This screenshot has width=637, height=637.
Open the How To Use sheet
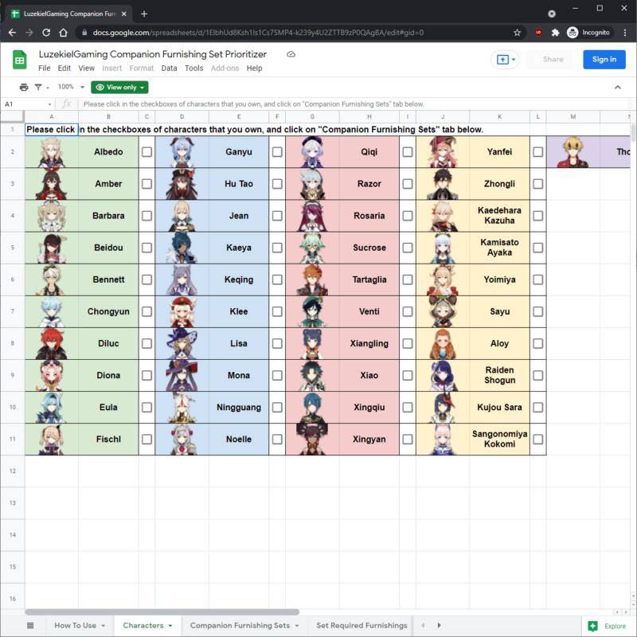tap(74, 626)
